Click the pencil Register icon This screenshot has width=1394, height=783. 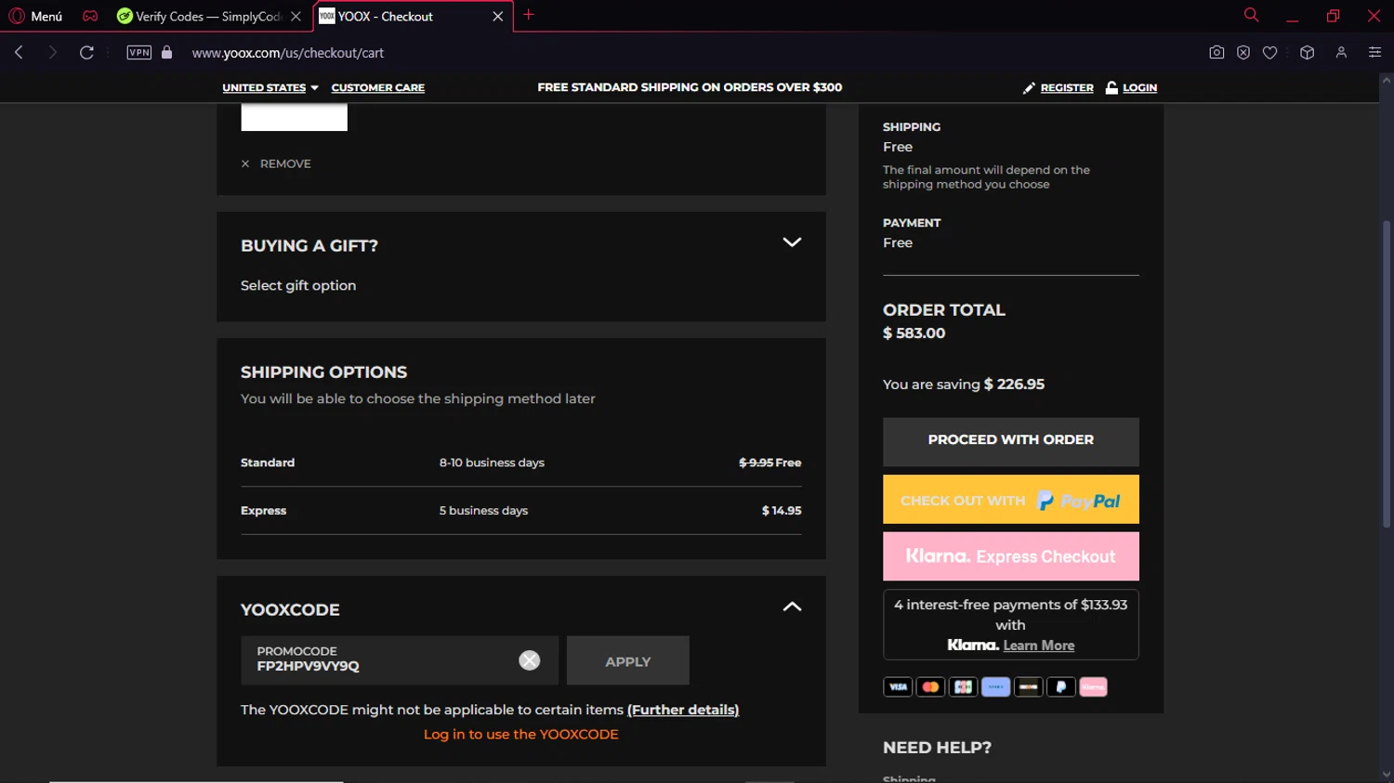click(1029, 88)
